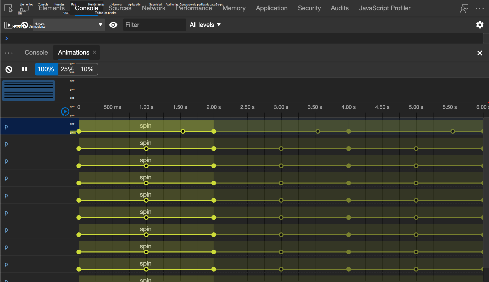Open the drawer's more tabs menu

(x=9, y=53)
